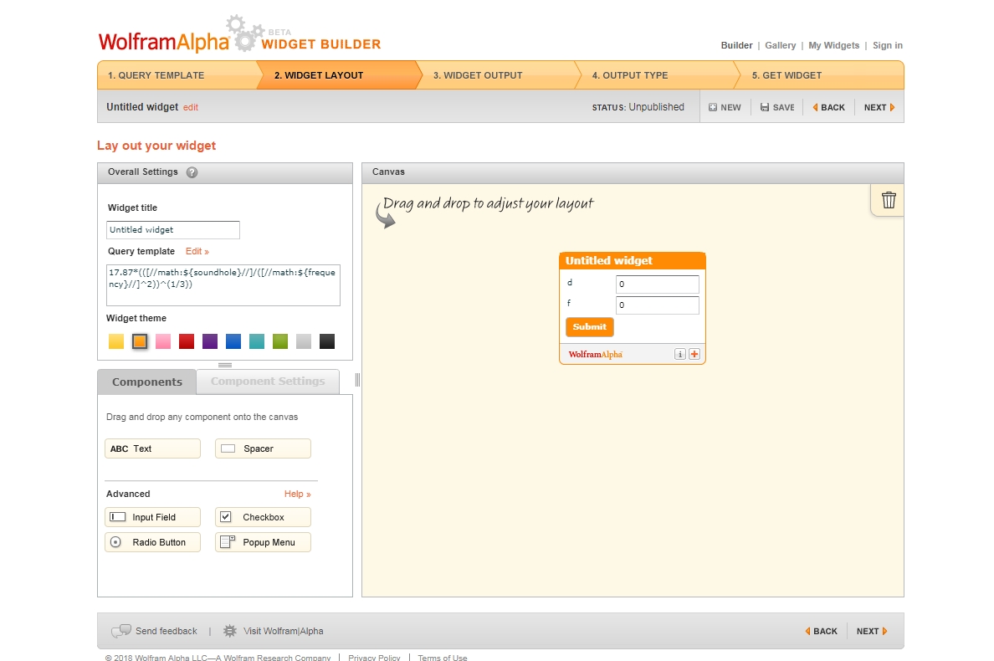Select the ABC Text component
This screenshot has height=661, width=994.
tap(152, 448)
